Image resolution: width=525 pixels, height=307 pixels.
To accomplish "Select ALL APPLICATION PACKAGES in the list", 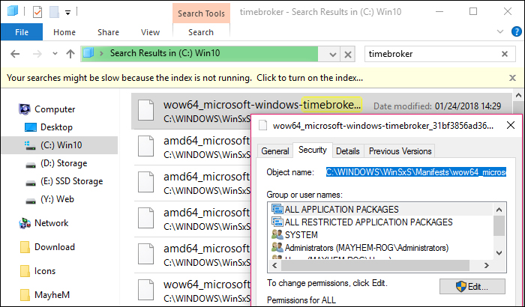I will 341,210.
